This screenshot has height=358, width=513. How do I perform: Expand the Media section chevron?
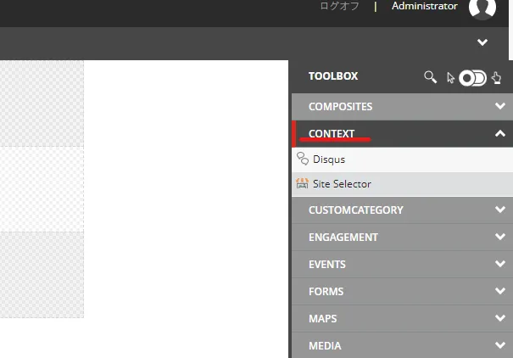500,345
